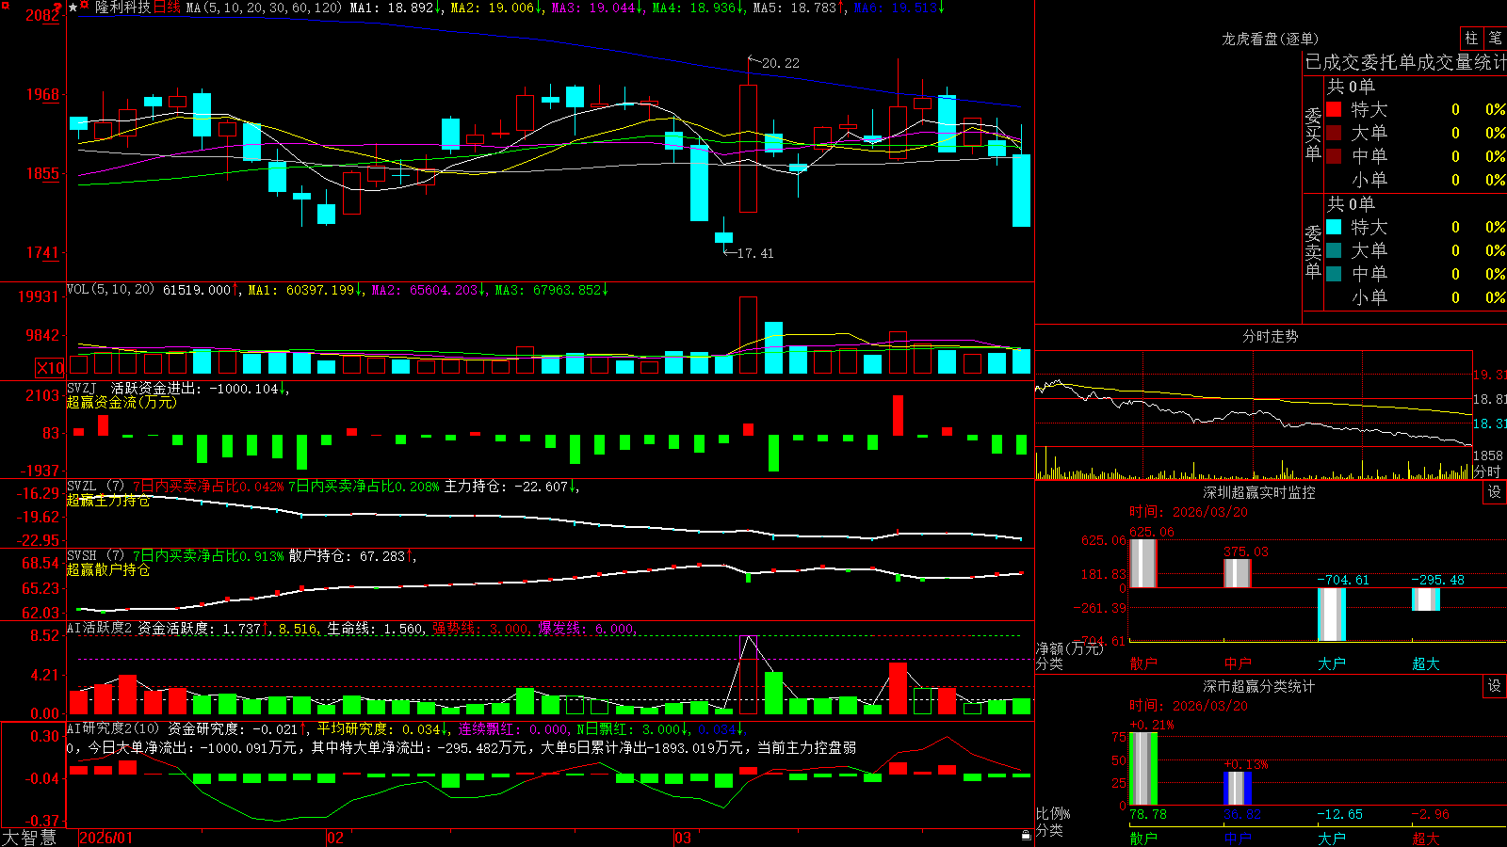Click the 大户 bar valued -704.61

coord(1331,615)
